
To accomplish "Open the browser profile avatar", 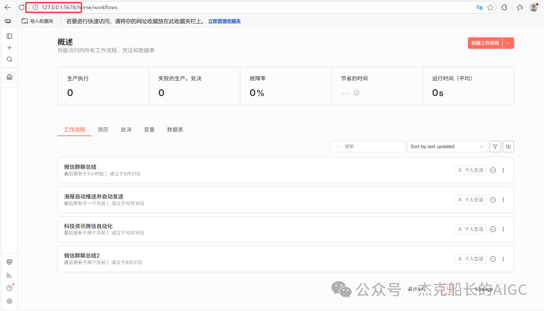I will (534, 7).
